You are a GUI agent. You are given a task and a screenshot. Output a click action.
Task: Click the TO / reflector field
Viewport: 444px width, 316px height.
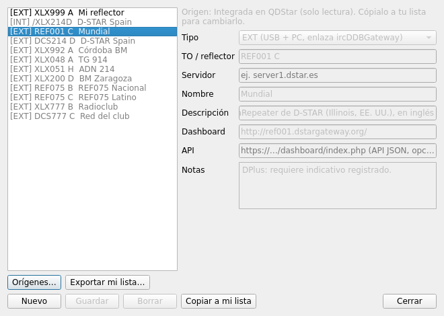pyautogui.click(x=337, y=56)
